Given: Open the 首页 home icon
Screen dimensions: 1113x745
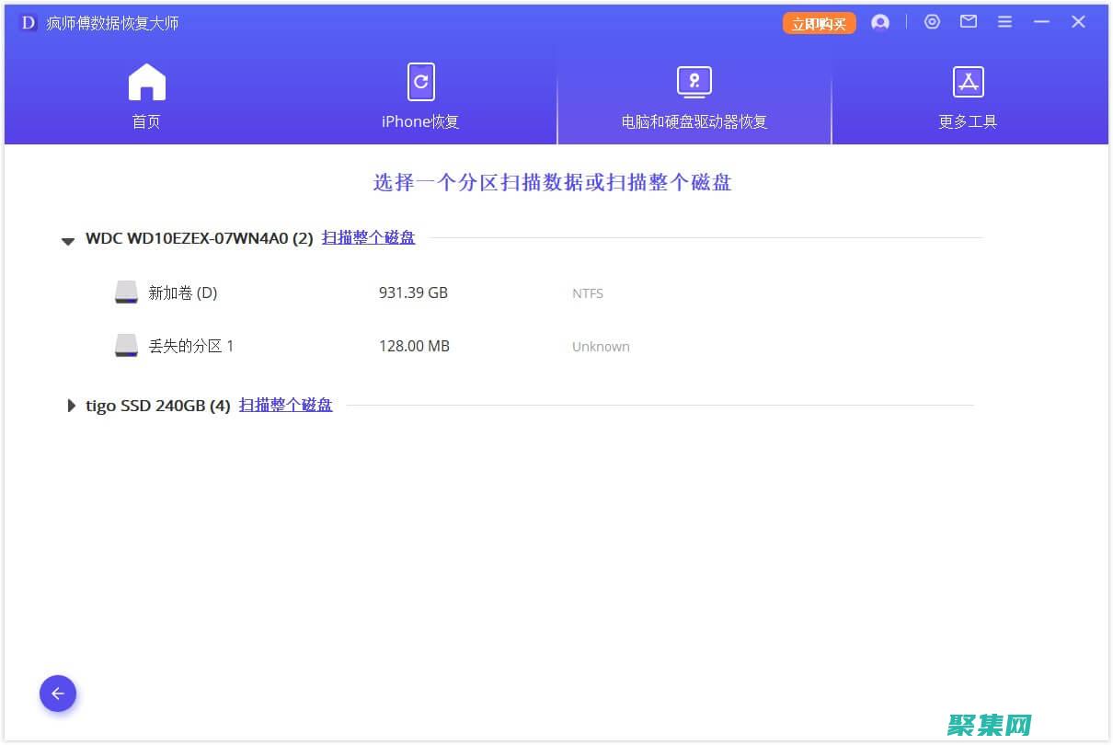Looking at the screenshot, I should tap(146, 81).
